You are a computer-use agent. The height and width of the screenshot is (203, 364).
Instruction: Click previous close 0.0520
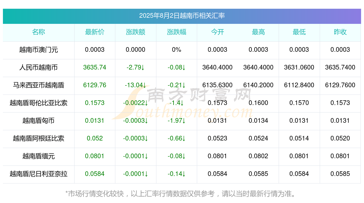click(340, 138)
